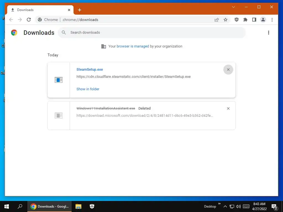Remove SteamSetup.exe from the list
283x212 pixels.
tap(228, 70)
